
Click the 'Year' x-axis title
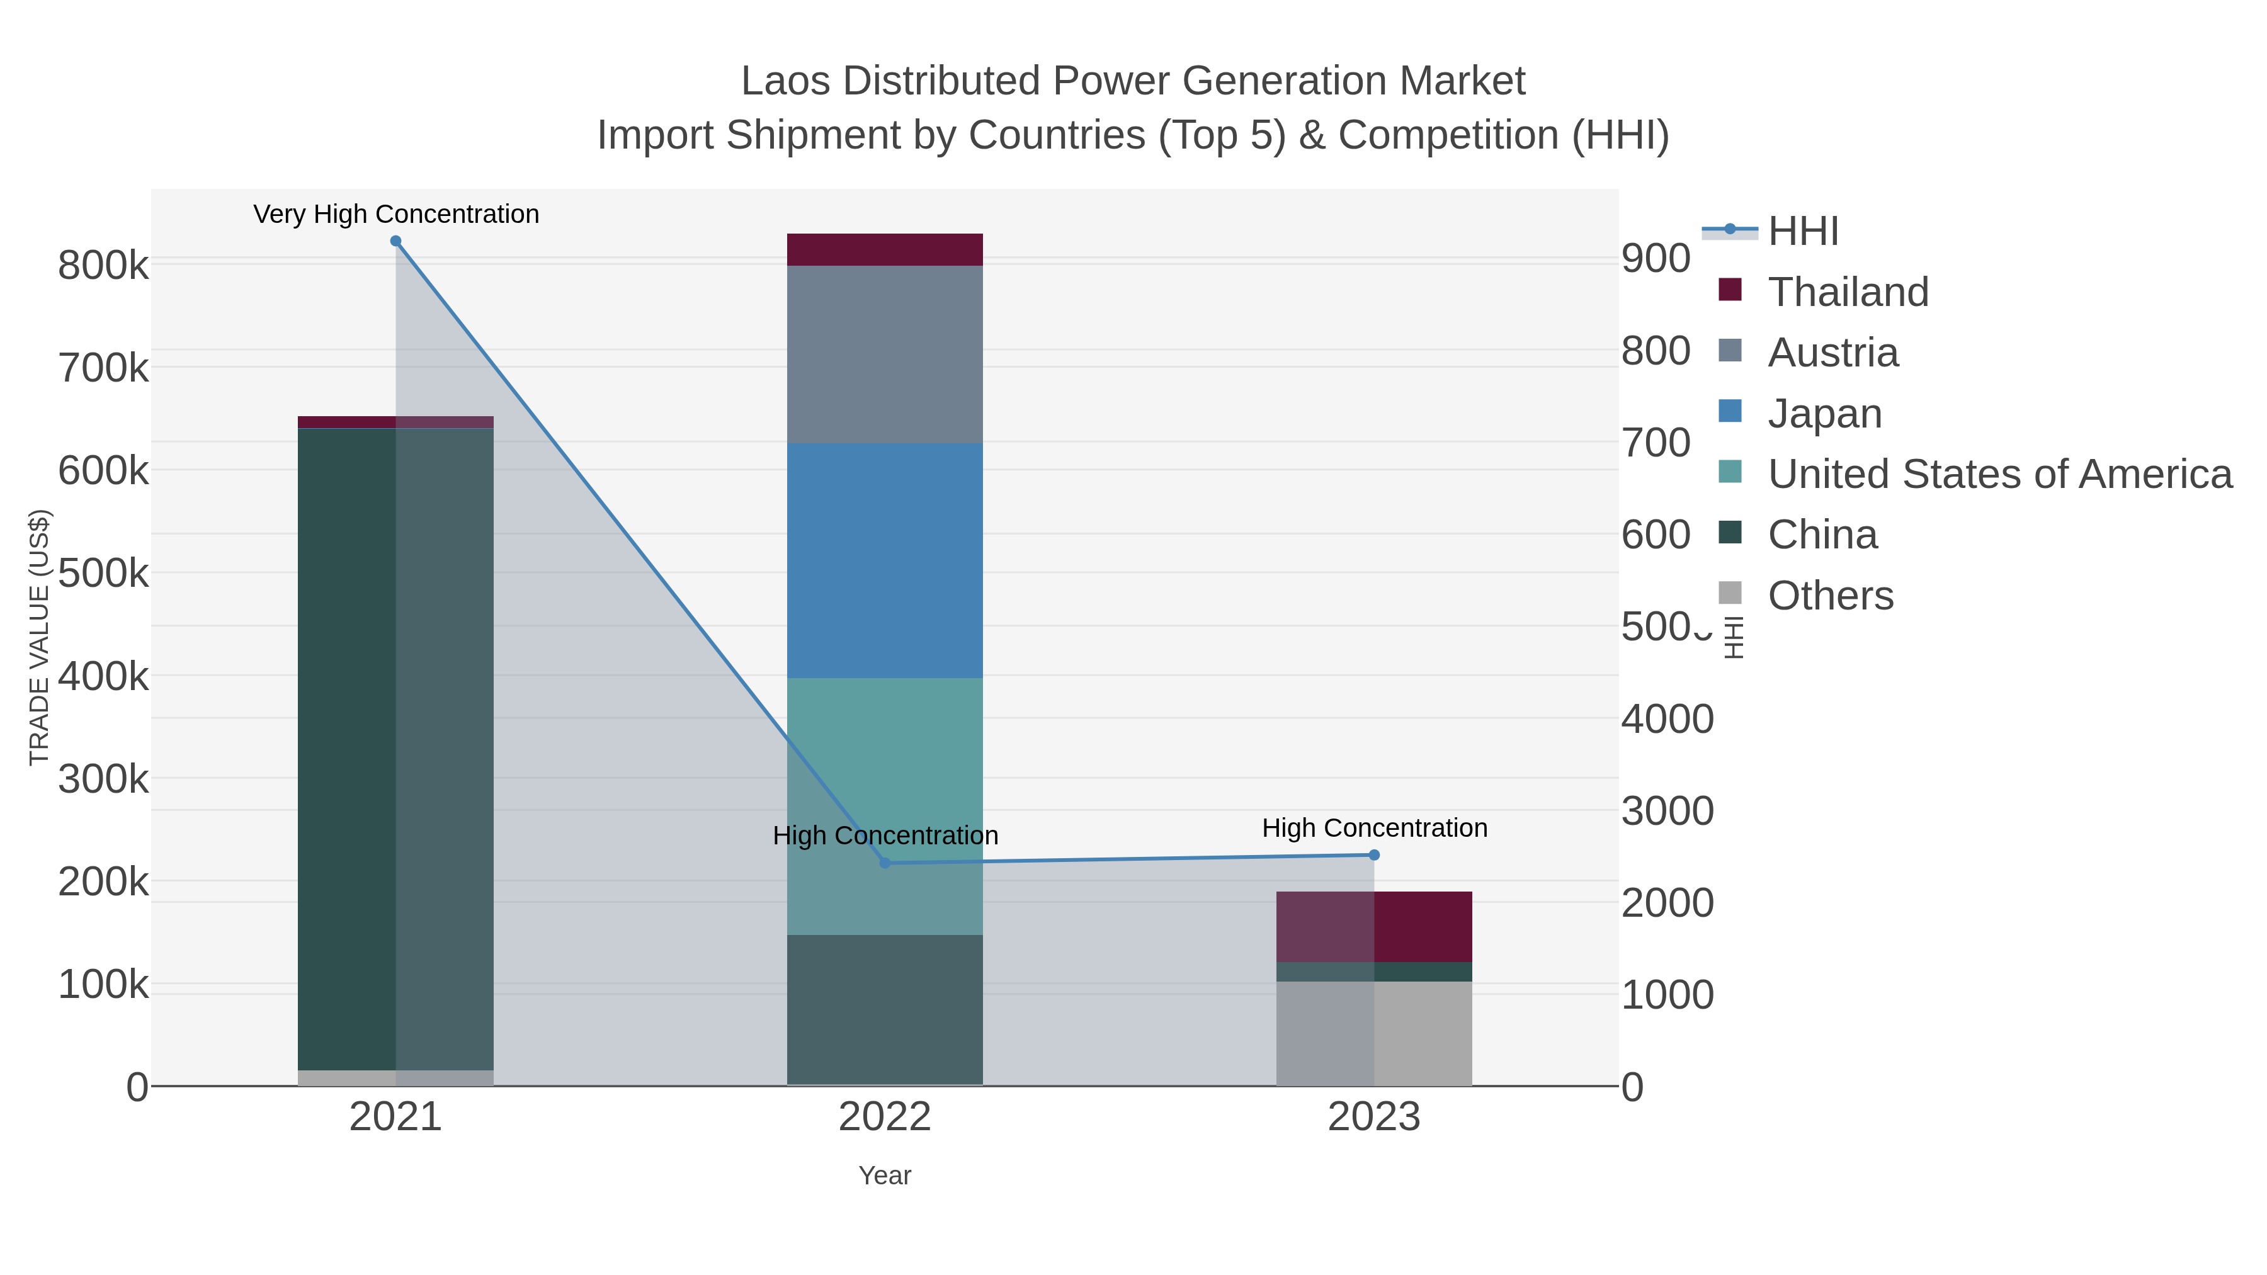[885, 1176]
